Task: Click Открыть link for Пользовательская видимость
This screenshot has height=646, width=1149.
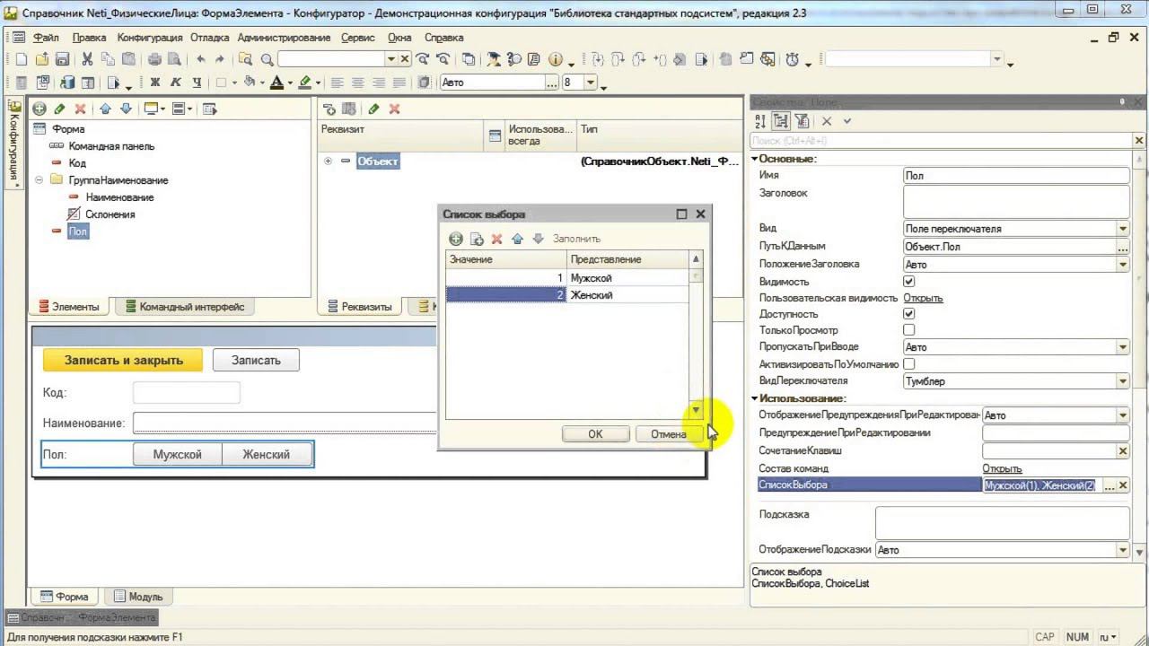Action: pos(923,298)
